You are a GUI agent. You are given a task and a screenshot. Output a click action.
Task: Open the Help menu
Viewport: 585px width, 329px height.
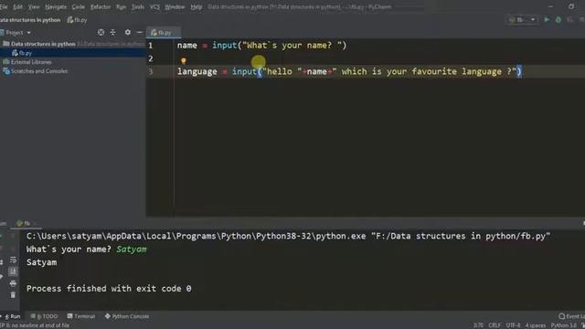point(196,6)
